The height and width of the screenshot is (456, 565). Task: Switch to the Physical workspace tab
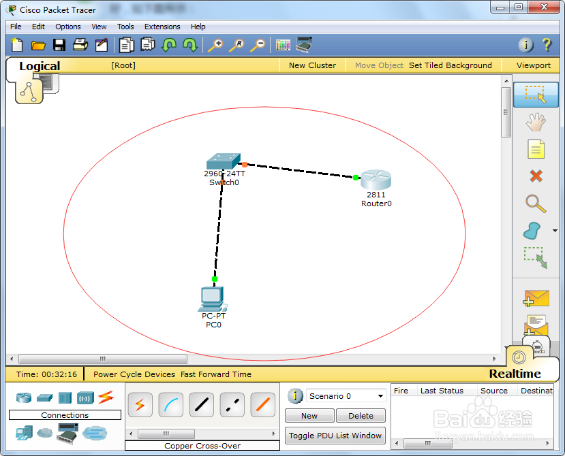click(48, 83)
